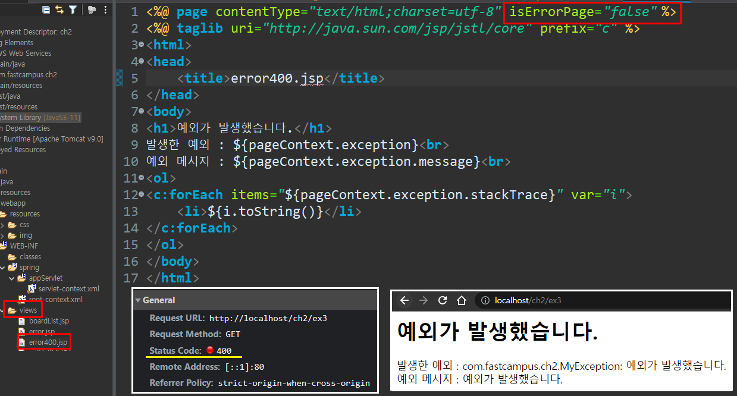This screenshot has height=396, width=737.
Task: Click isErrorPage="false" attribute on line 1
Action: 584,12
